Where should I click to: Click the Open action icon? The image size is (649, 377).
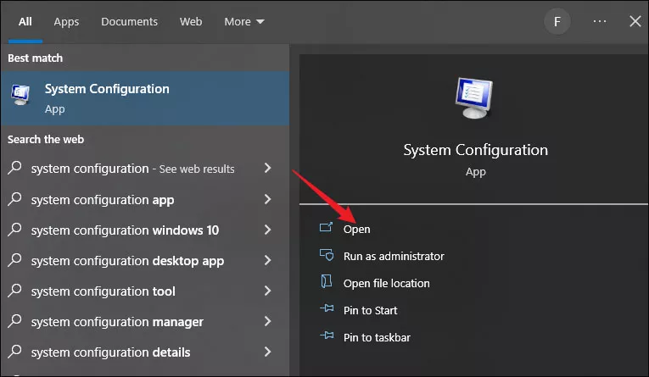tap(326, 227)
